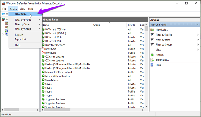Click the Back arrow in the toolbar
The width and height of the screenshot is (201, 117).
[3, 14]
